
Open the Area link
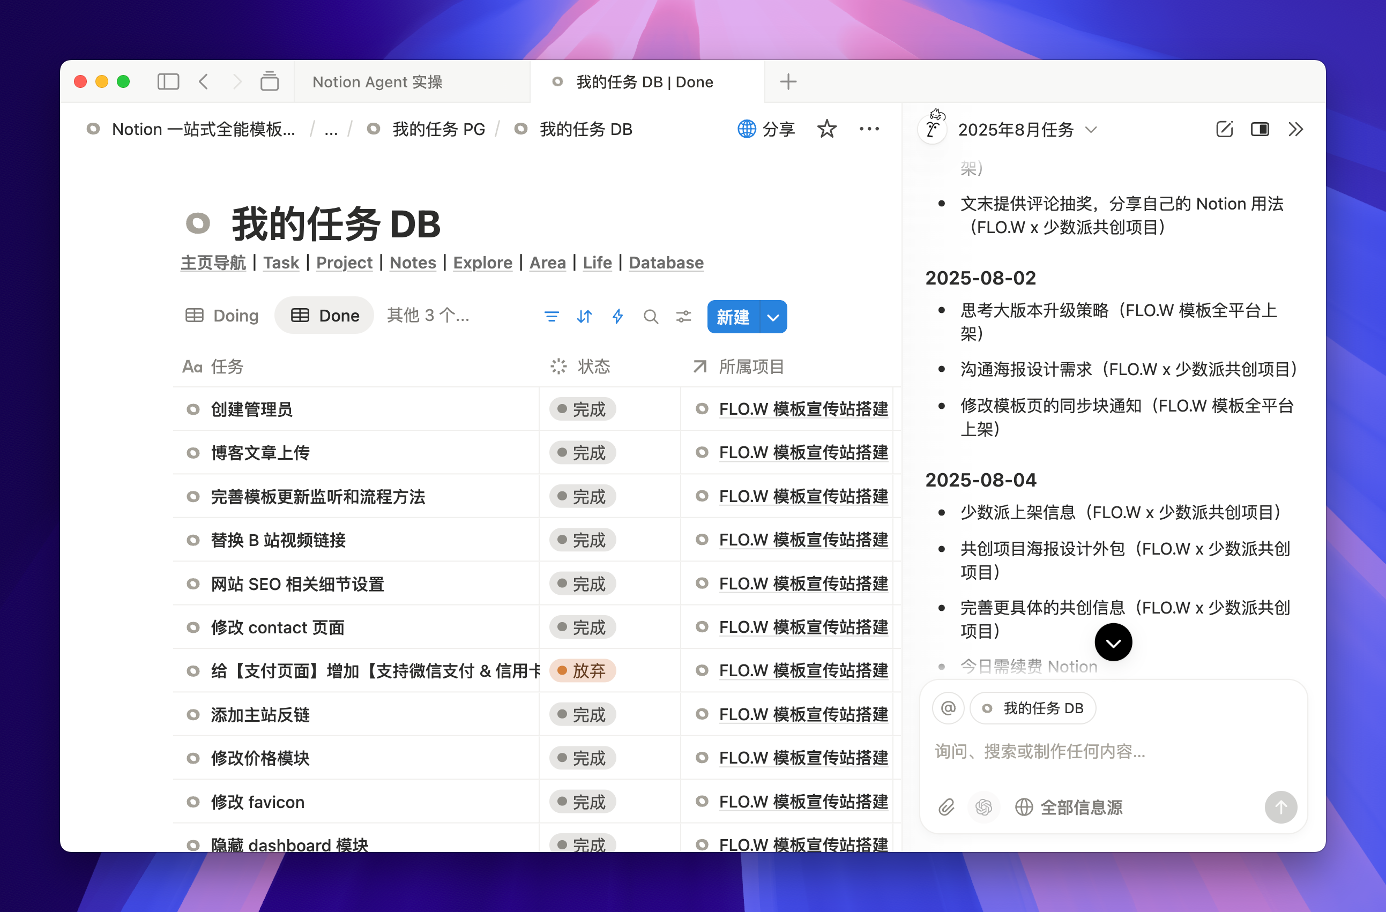(547, 263)
